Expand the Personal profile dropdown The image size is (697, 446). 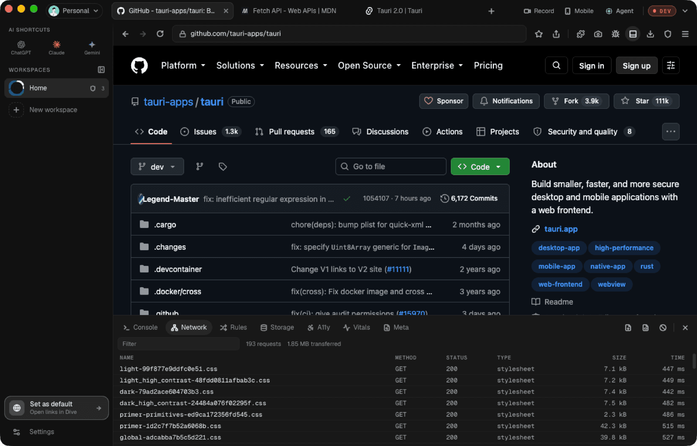74,11
